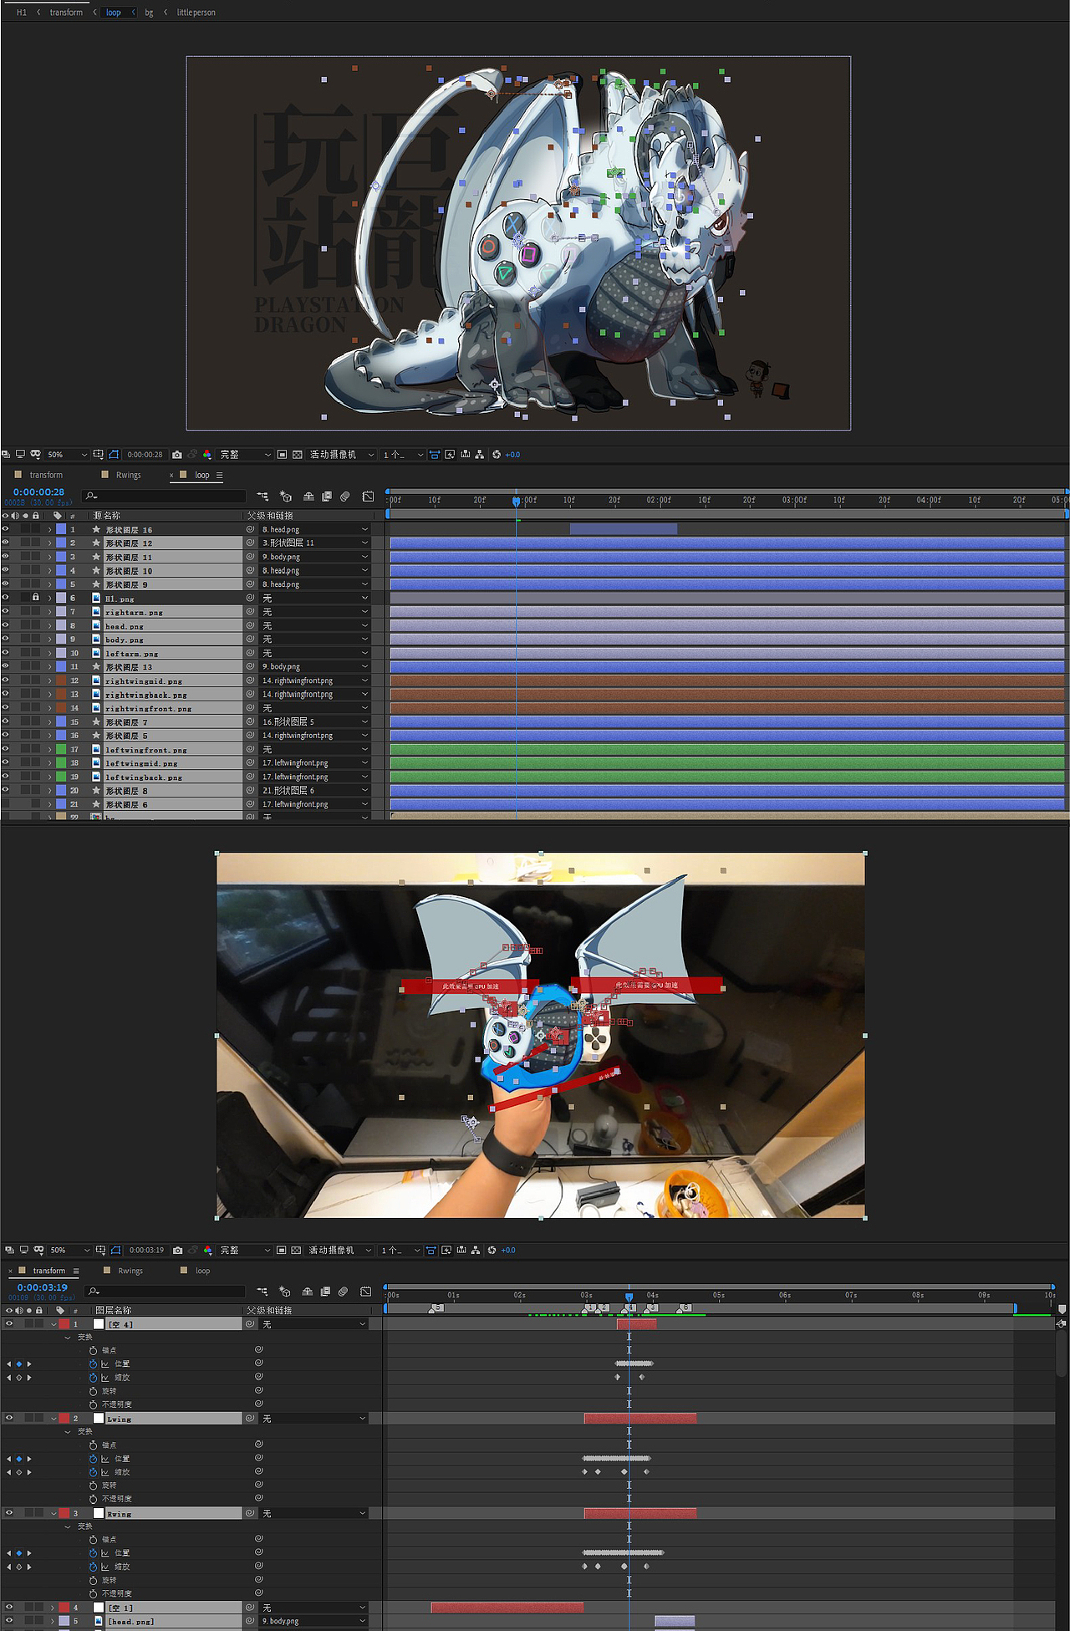Click search field in transform timeline
Image resolution: width=1070 pixels, height=1631 pixels.
[x=166, y=1292]
